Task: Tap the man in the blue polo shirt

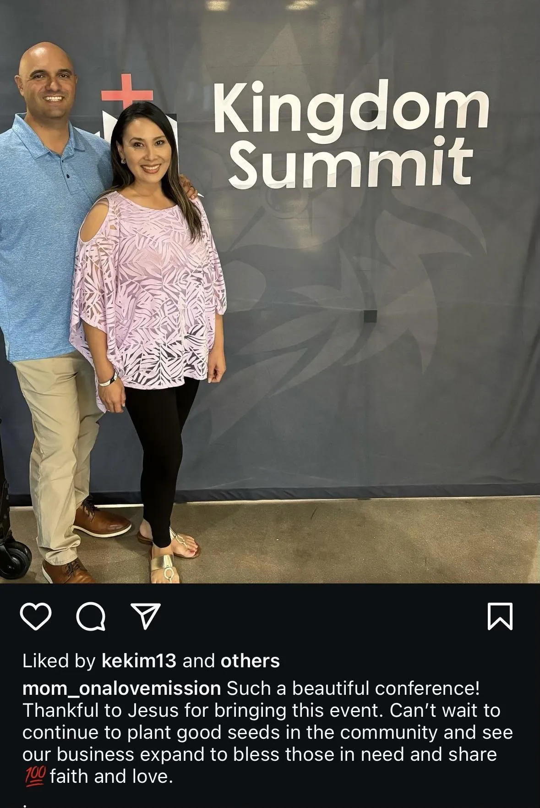Action: point(50,275)
